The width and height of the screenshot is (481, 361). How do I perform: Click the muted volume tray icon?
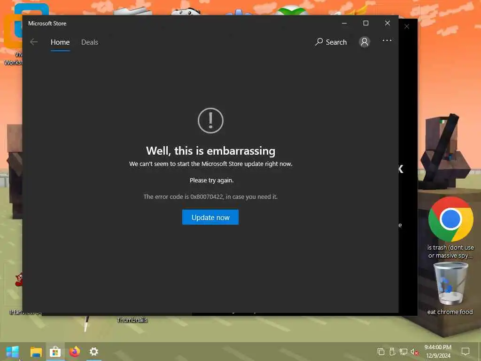click(x=414, y=352)
